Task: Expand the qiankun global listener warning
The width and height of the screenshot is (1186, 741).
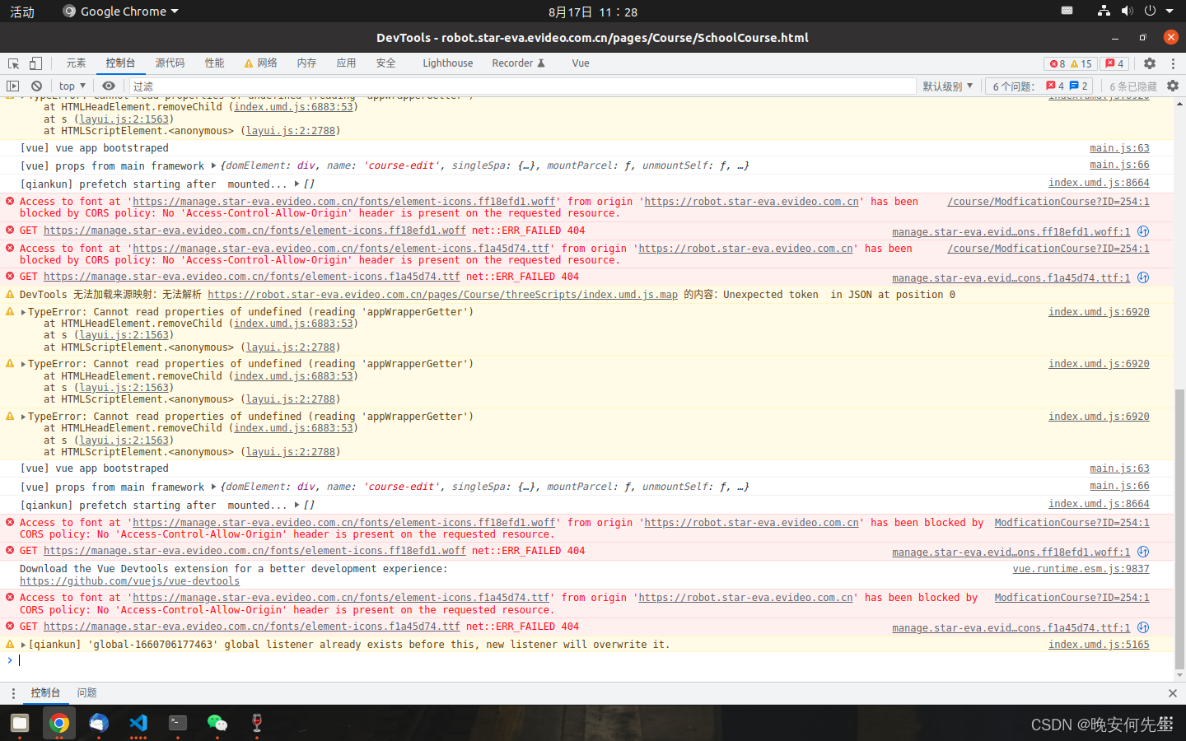Action: (24, 645)
